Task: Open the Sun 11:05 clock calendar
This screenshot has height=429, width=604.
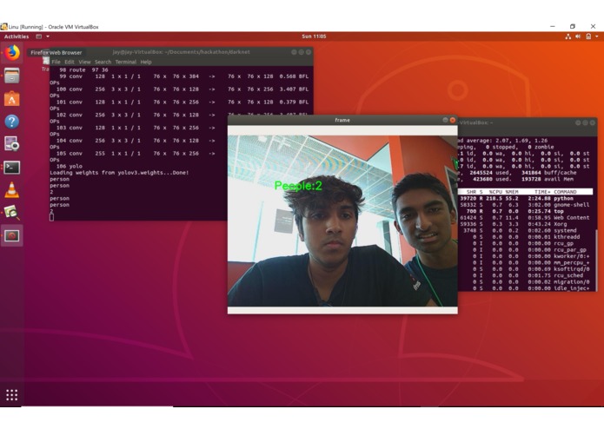Action: [314, 36]
